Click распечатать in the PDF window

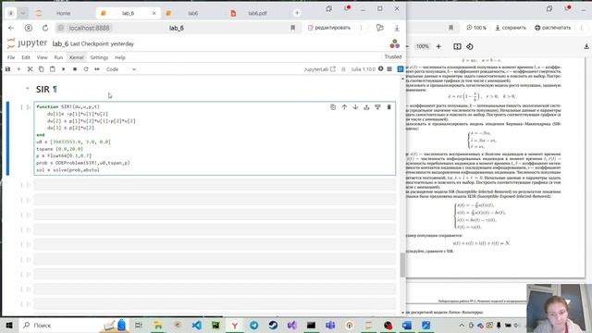point(553,28)
